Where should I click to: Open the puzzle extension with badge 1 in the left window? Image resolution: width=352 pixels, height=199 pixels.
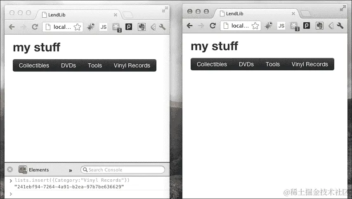coord(116,28)
